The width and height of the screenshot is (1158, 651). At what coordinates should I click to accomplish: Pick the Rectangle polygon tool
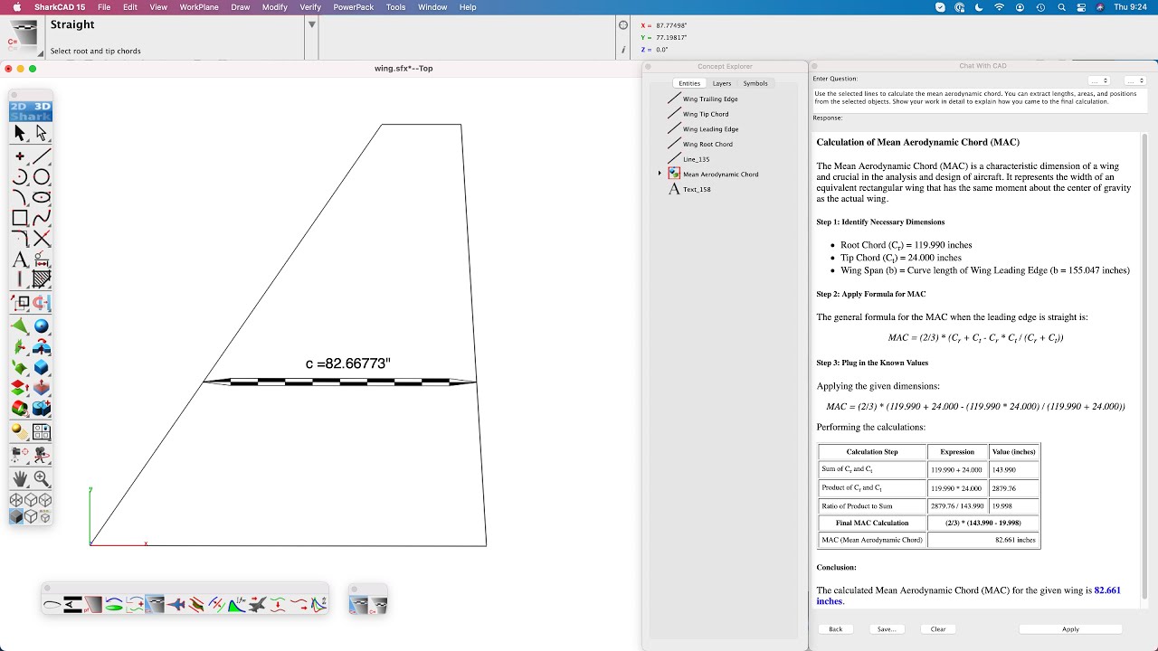[x=20, y=218]
